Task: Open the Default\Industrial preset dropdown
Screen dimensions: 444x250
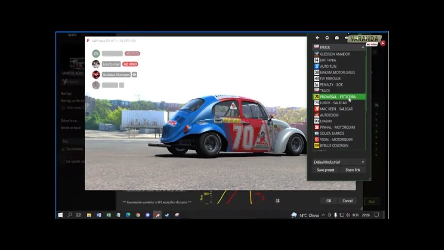Action: click(339, 162)
